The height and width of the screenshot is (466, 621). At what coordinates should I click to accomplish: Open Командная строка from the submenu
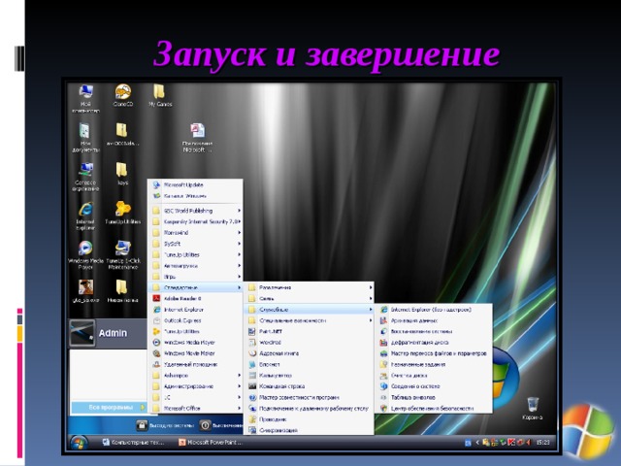(x=310, y=386)
